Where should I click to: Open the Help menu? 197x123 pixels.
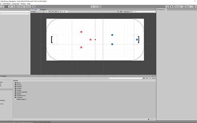click(29, 4)
